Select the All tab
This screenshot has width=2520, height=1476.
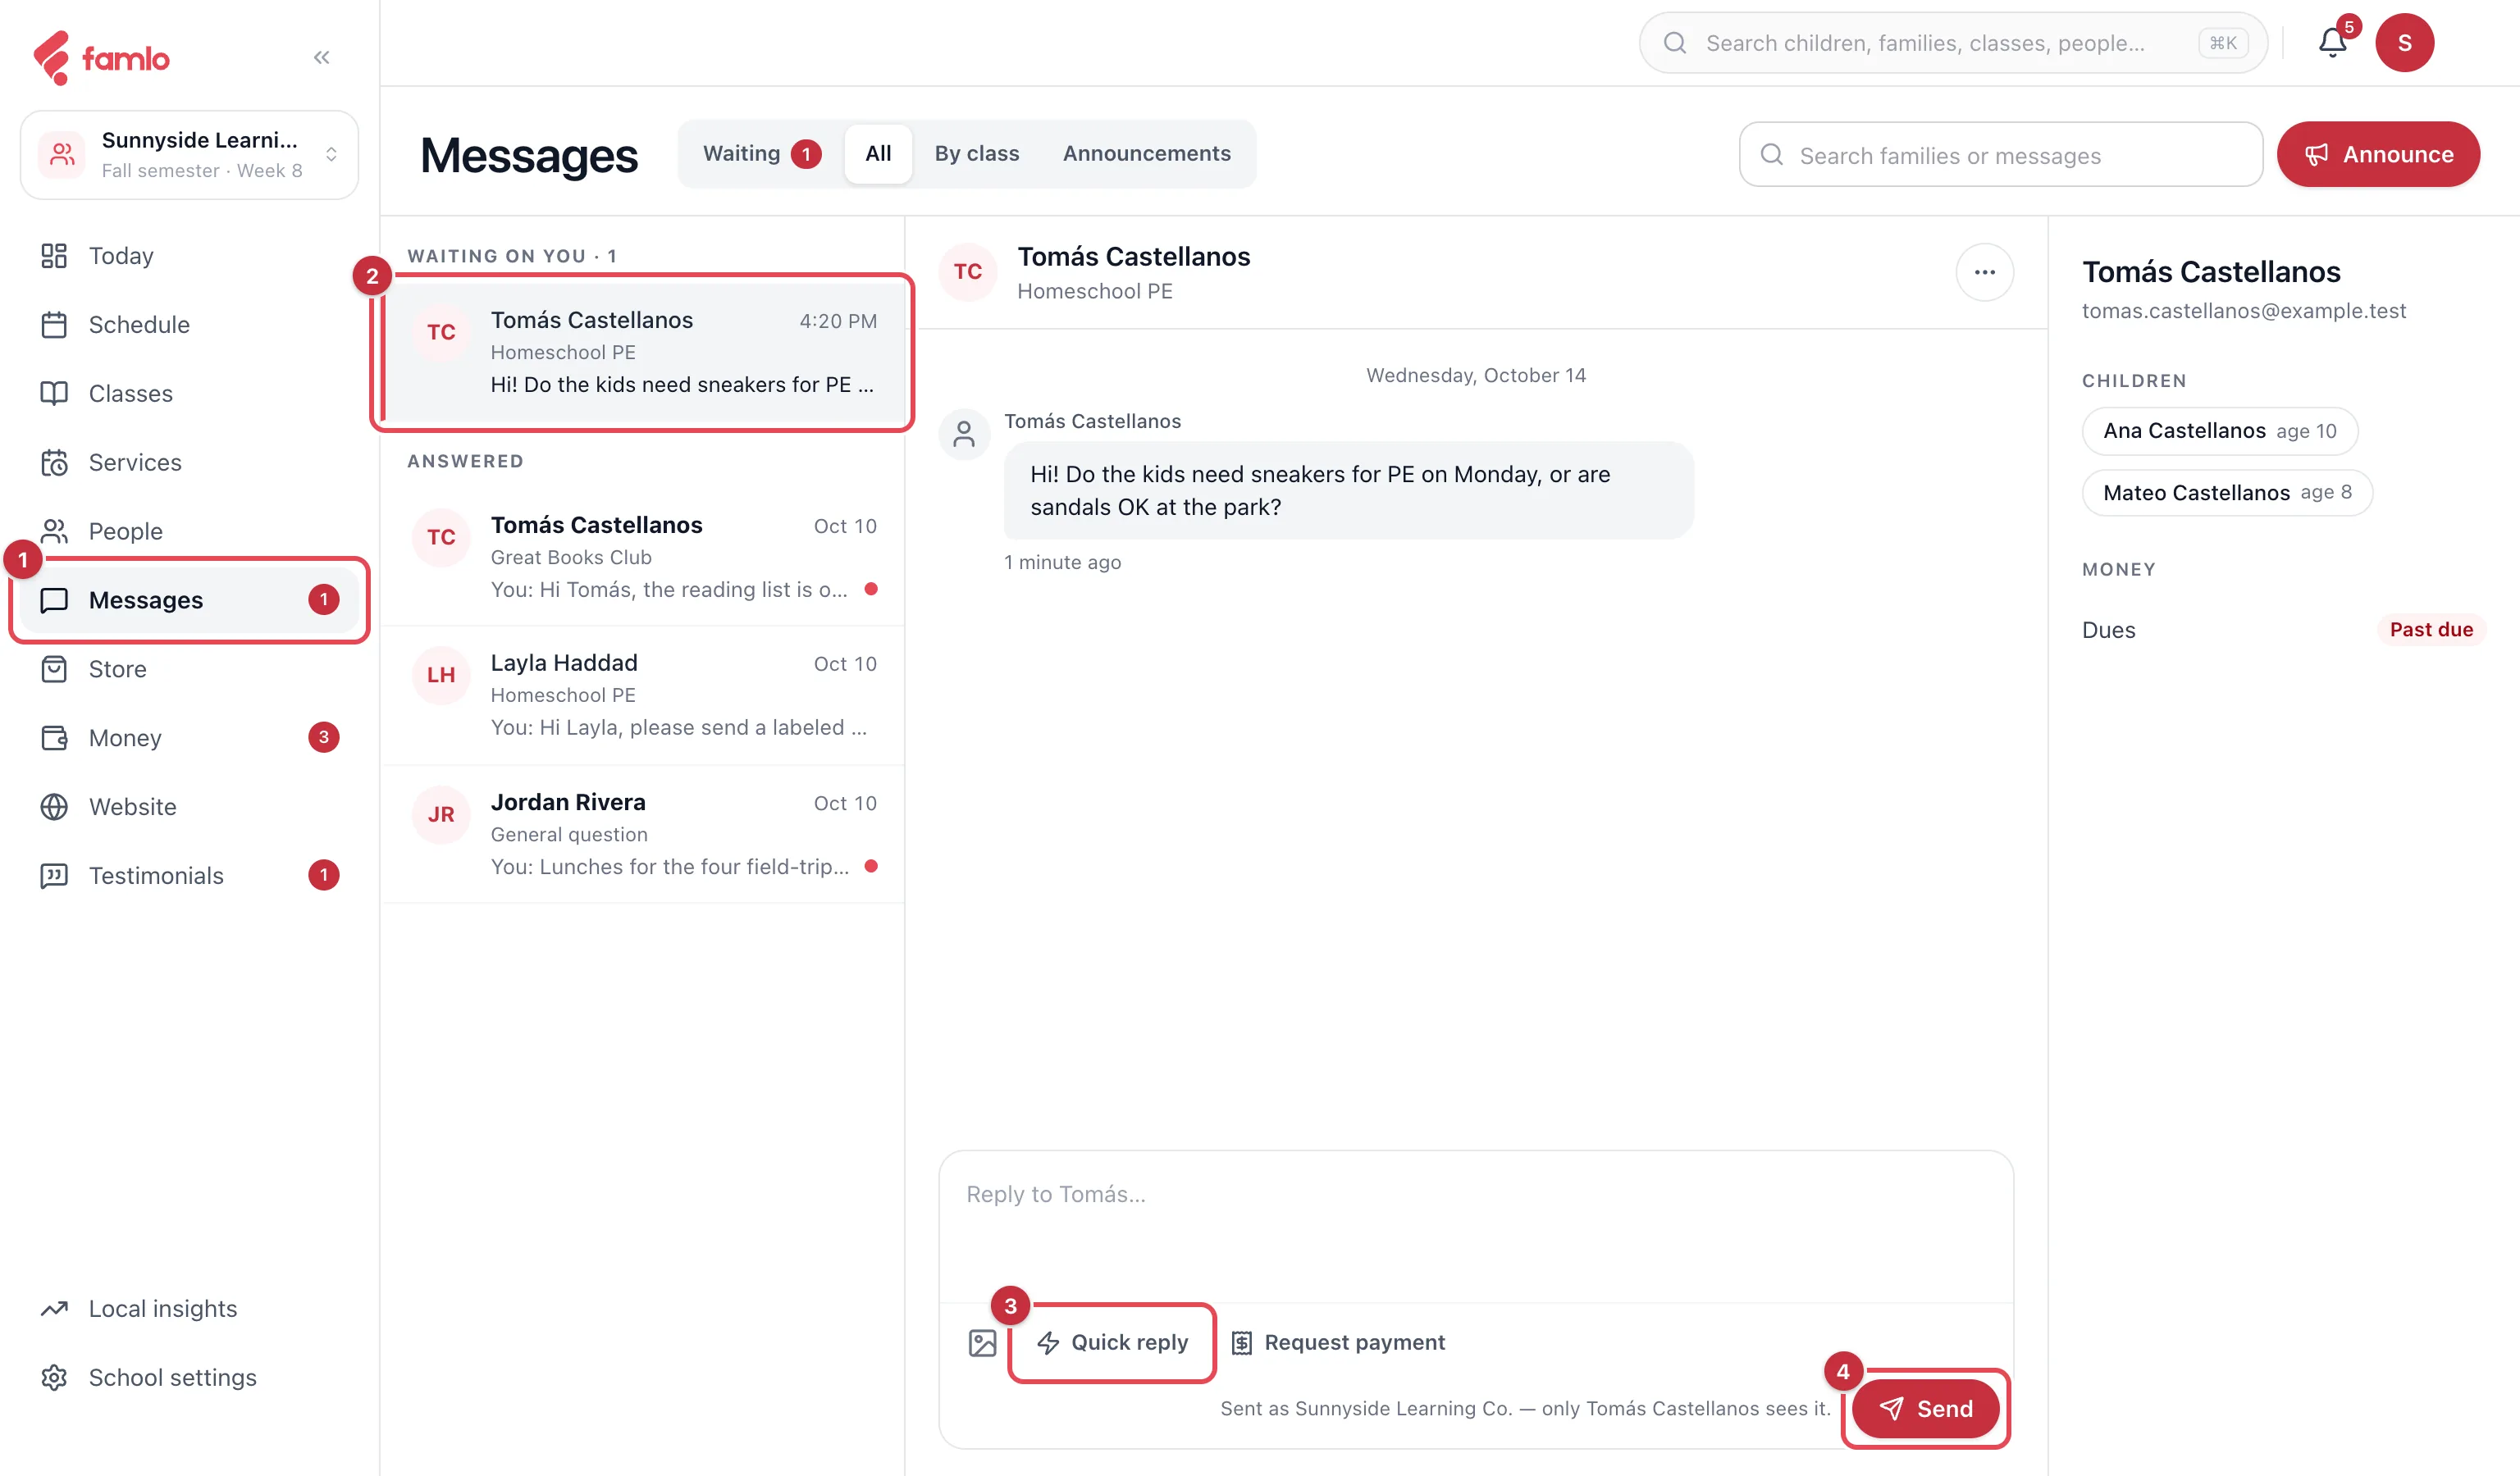pos(878,154)
